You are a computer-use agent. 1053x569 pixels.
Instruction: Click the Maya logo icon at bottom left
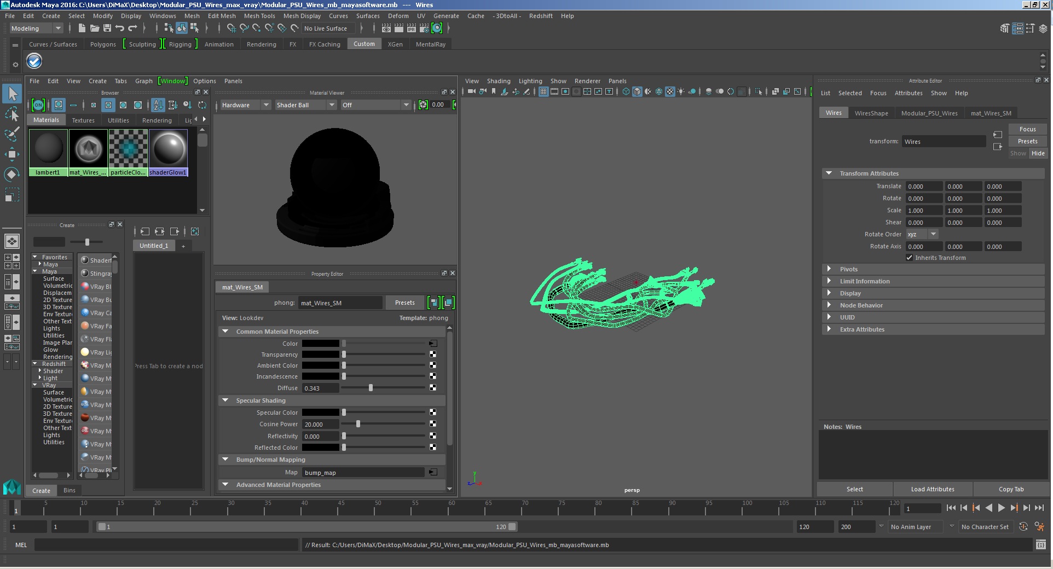[12, 486]
